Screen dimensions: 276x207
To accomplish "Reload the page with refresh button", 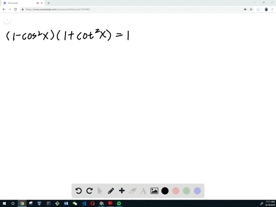I will pyautogui.click(x=16, y=9).
